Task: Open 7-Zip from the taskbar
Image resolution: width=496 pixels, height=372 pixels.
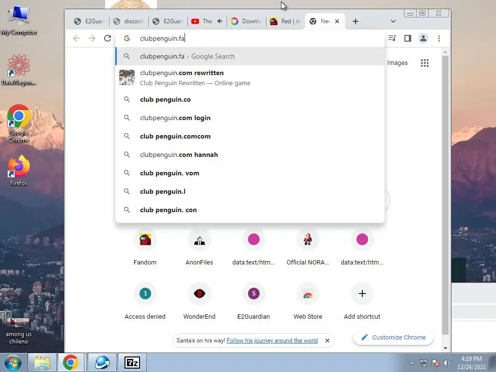Action: pyautogui.click(x=132, y=362)
